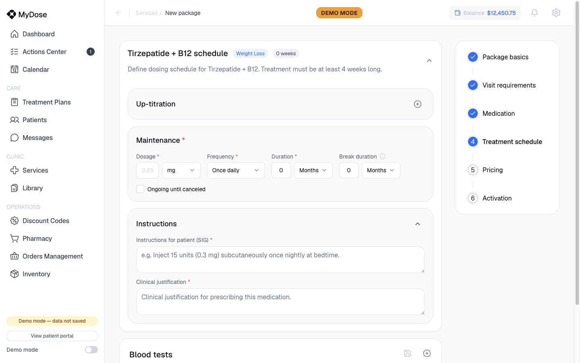Open Actions Center checklist icon
Image resolution: width=580 pixels, height=363 pixels.
coord(14,52)
